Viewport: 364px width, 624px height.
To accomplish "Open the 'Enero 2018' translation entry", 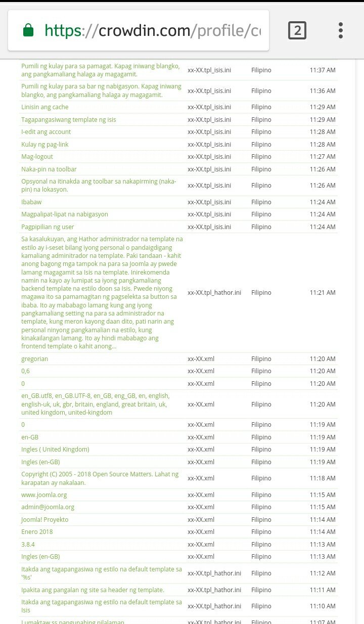I will point(37,532).
